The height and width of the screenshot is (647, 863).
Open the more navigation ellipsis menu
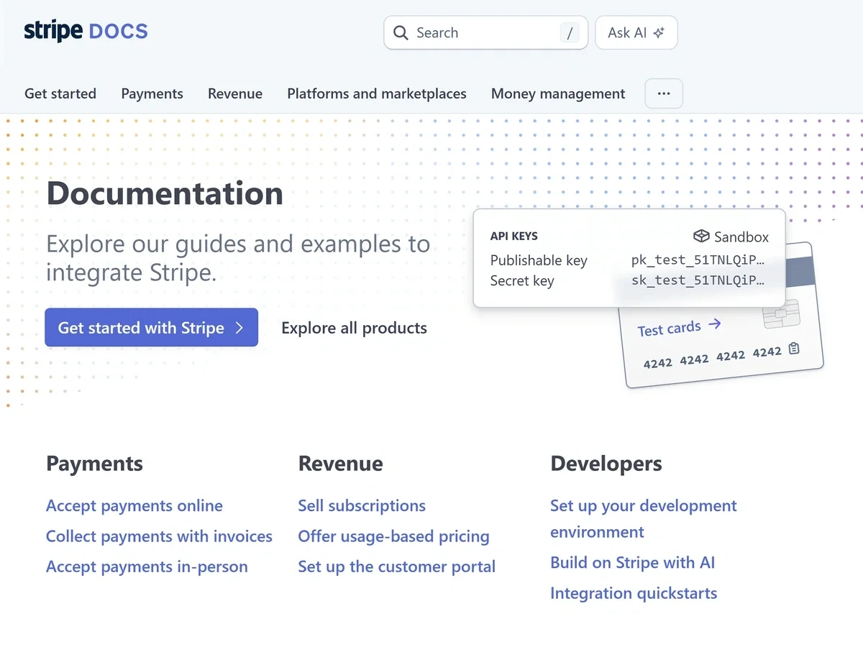(664, 93)
